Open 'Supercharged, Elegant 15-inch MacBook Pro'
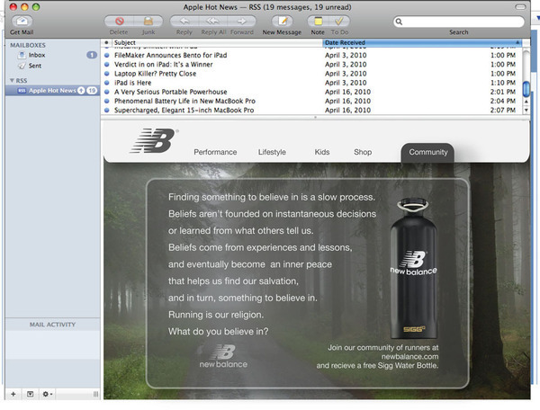 tap(312, 110)
